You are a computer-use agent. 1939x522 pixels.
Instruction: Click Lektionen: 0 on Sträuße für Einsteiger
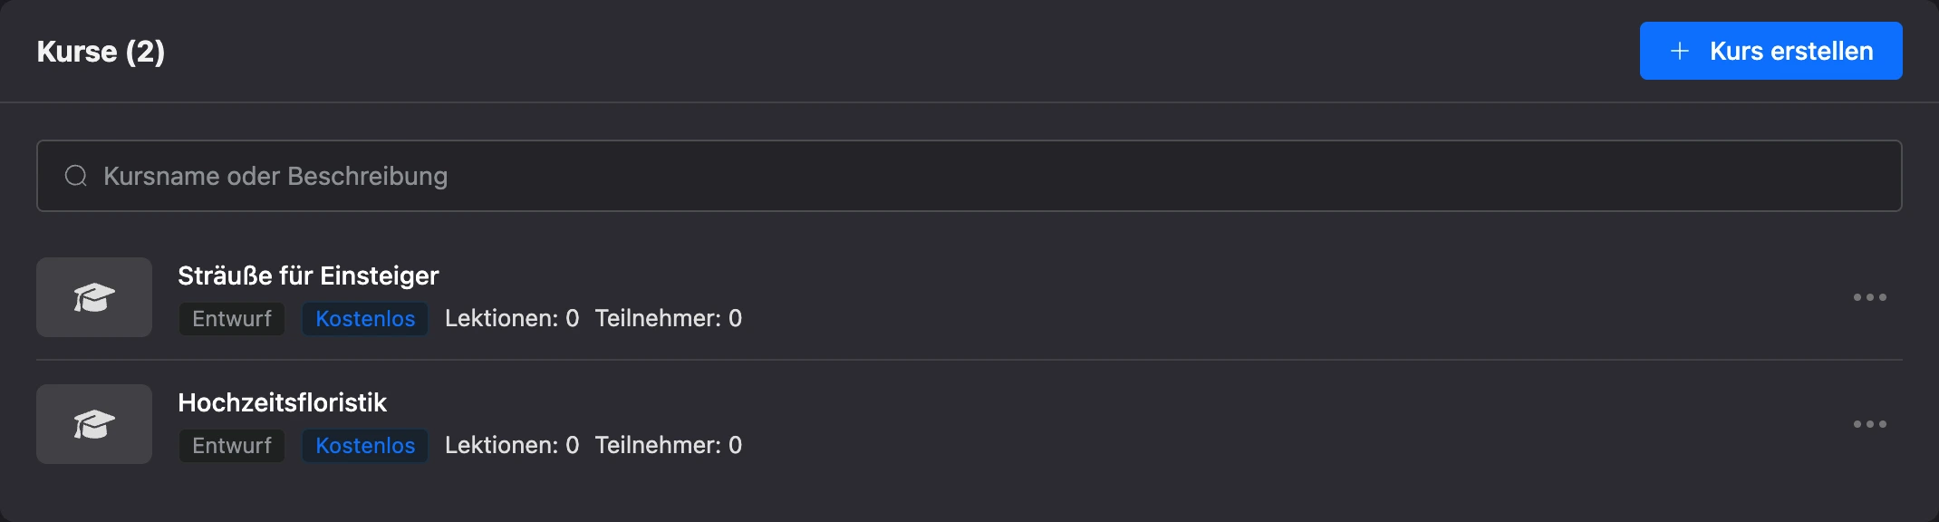pyautogui.click(x=512, y=319)
